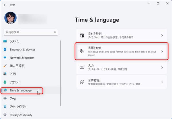
Task: Expand the 言語と地域 chevron
Action: (162, 51)
